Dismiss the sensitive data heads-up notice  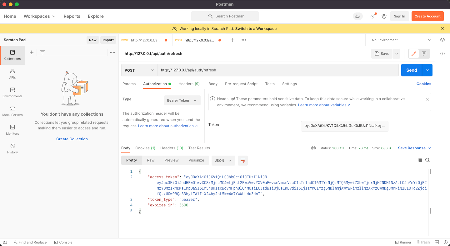[427, 99]
